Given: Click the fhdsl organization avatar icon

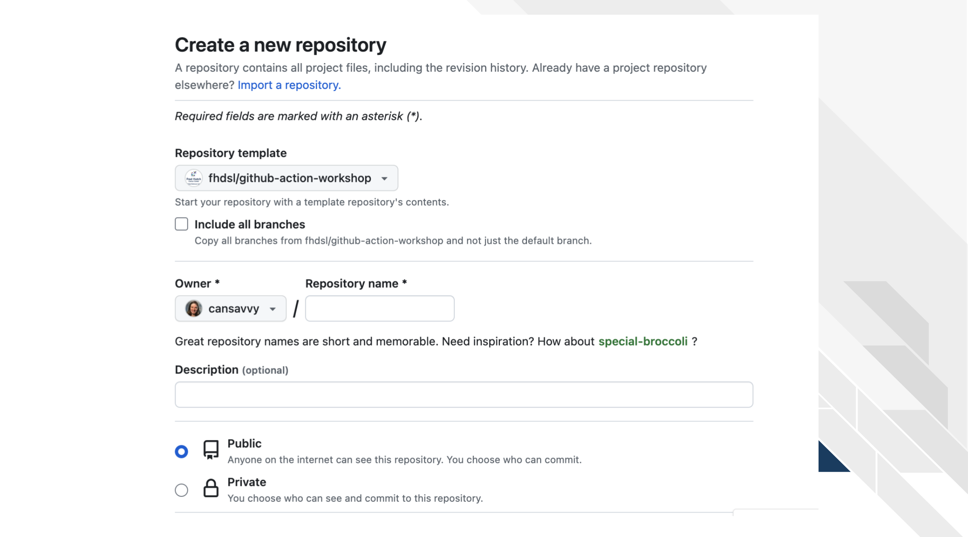Looking at the screenshot, I should (x=194, y=178).
